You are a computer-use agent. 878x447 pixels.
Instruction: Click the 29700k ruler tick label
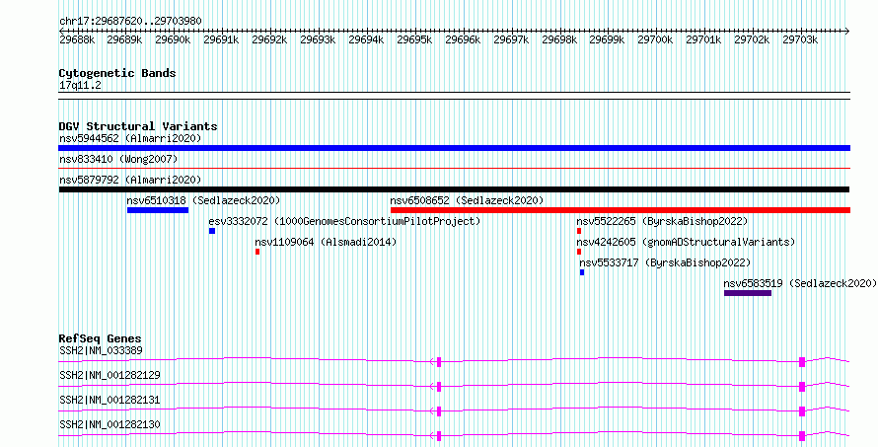[x=656, y=39]
